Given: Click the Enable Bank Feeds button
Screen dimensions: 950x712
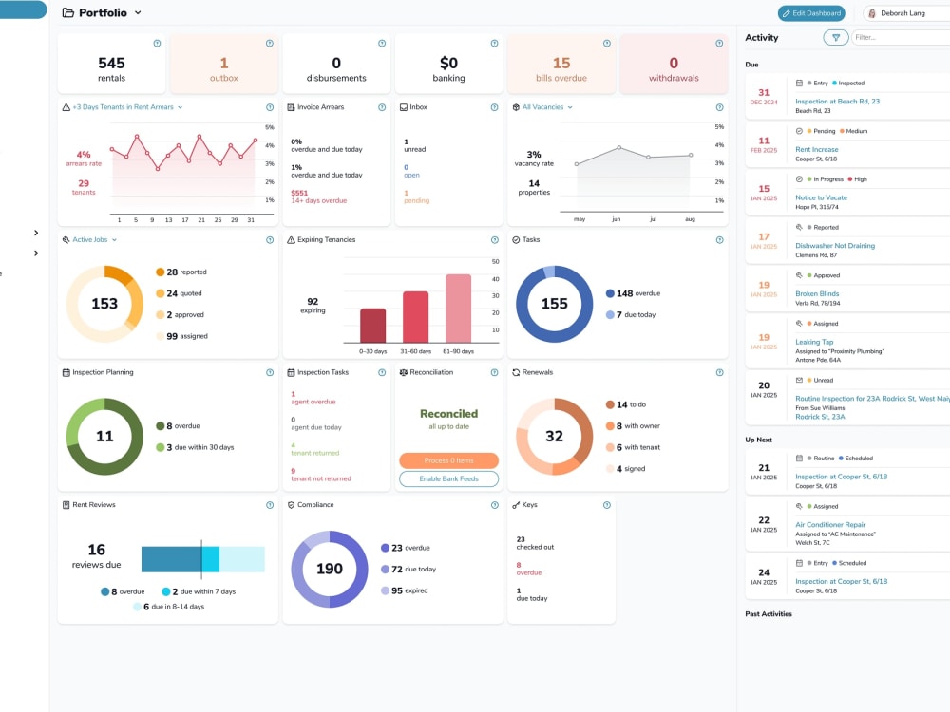Looking at the screenshot, I should (x=449, y=478).
